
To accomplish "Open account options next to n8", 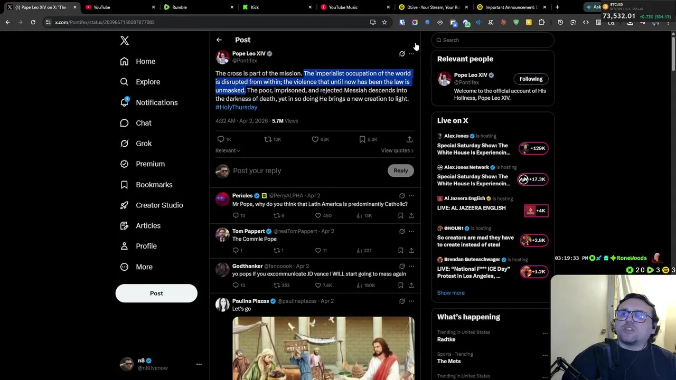I will pyautogui.click(x=199, y=364).
